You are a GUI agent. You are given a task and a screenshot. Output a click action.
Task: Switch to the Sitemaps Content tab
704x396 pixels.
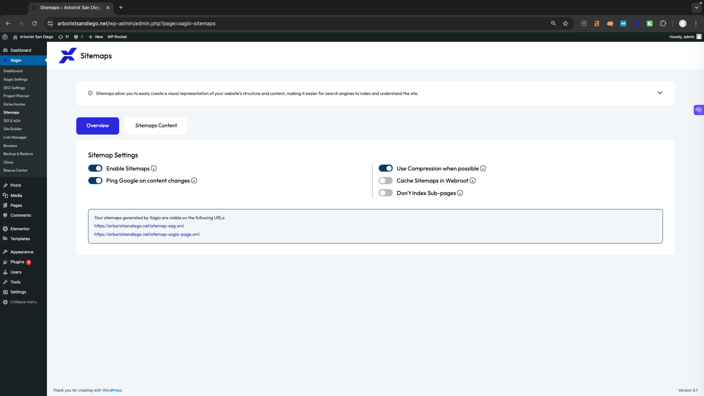click(x=156, y=126)
